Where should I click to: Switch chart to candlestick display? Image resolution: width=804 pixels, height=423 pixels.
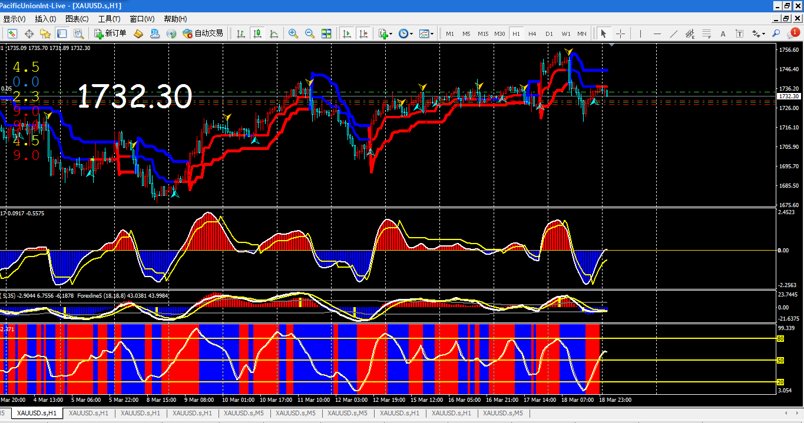click(257, 34)
